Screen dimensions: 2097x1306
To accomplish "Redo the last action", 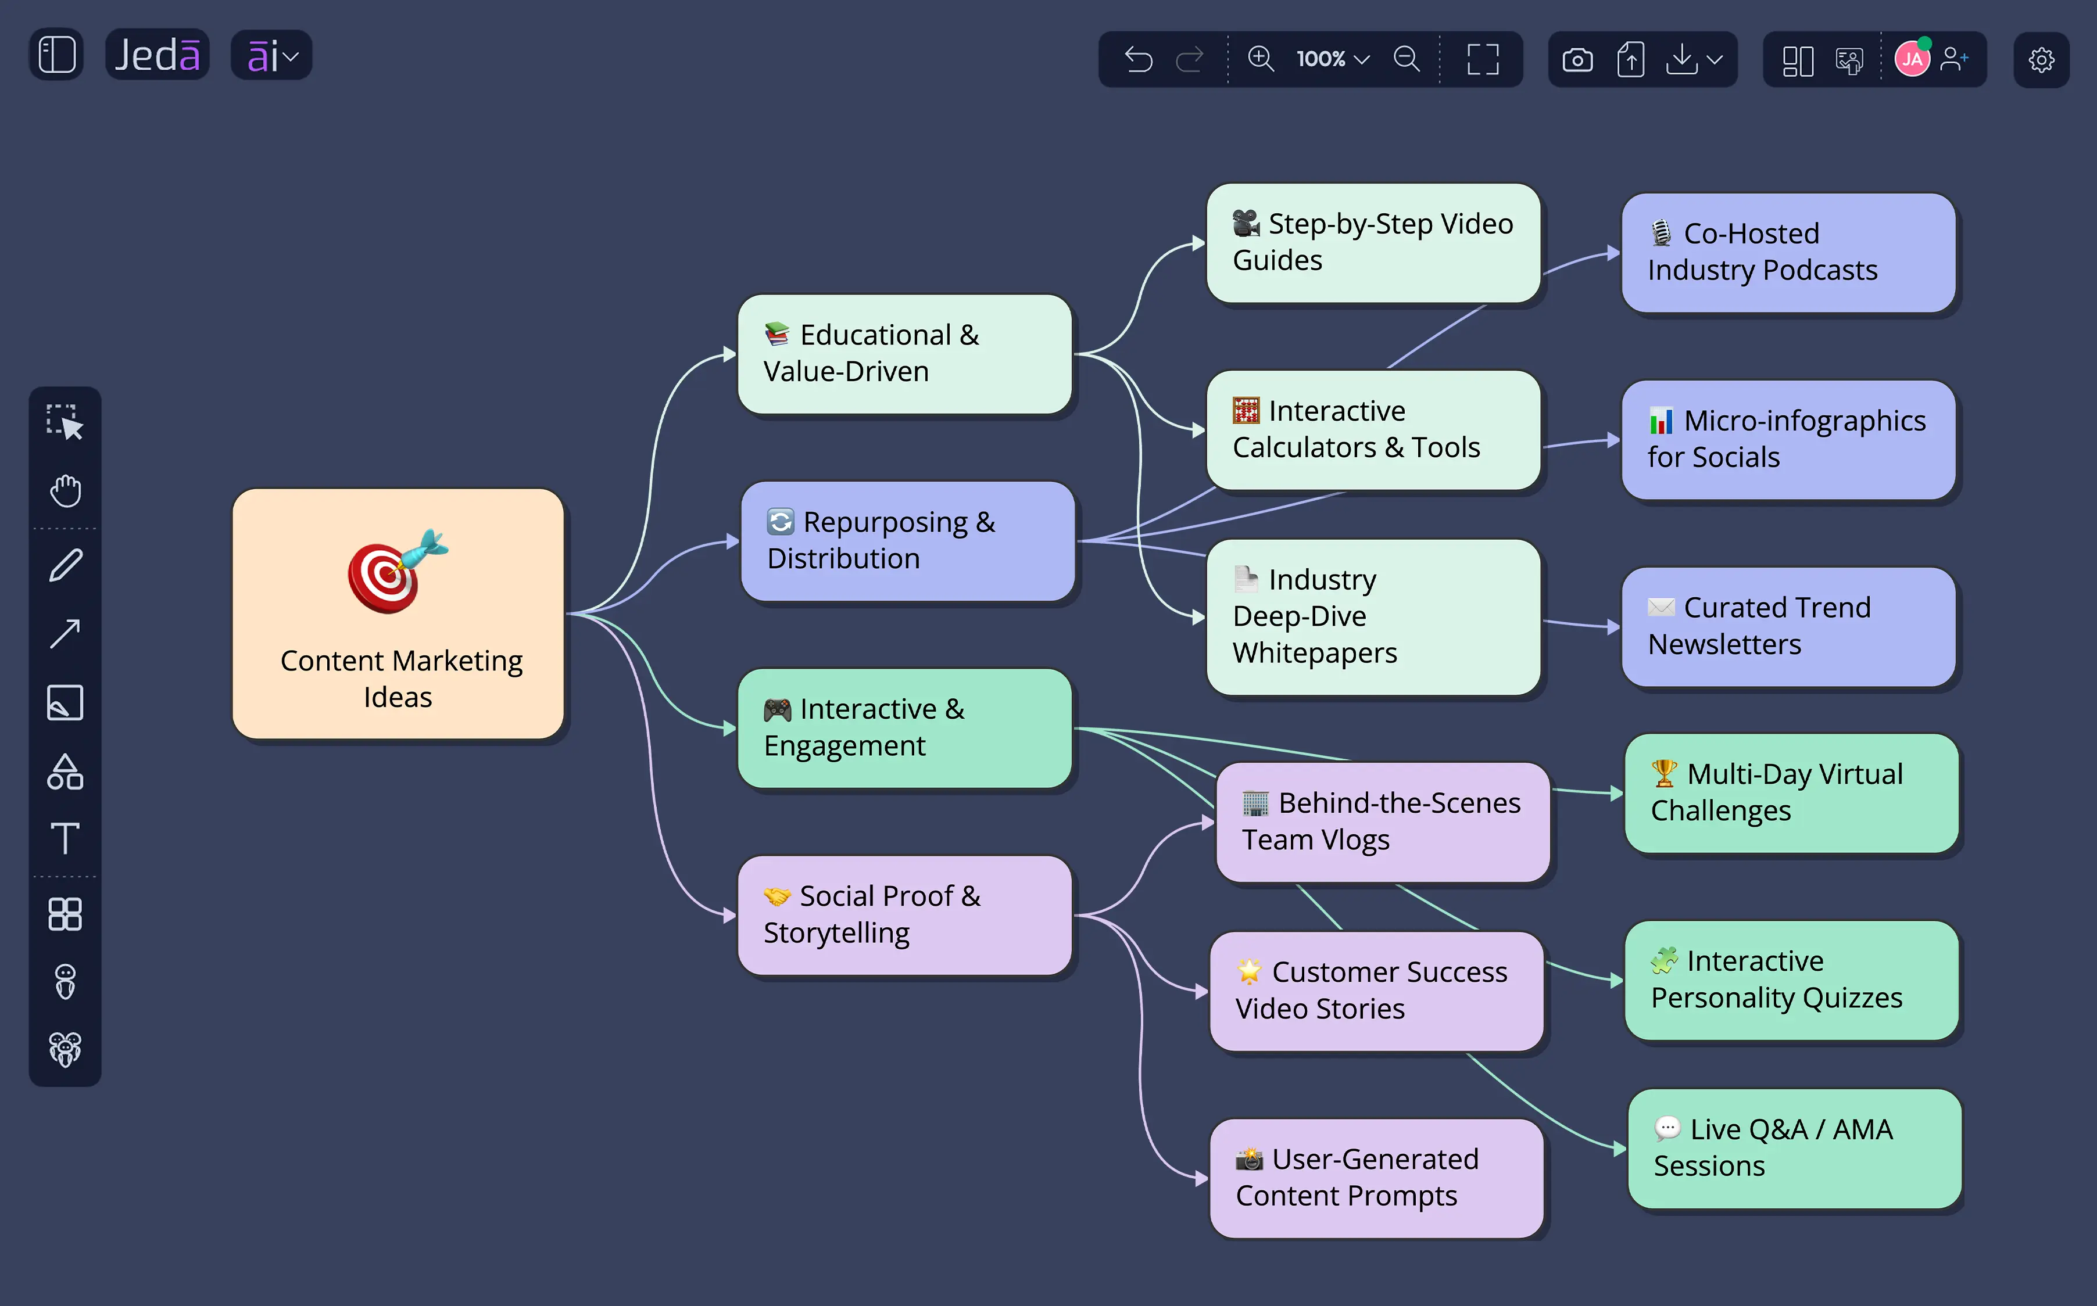I will pos(1190,60).
